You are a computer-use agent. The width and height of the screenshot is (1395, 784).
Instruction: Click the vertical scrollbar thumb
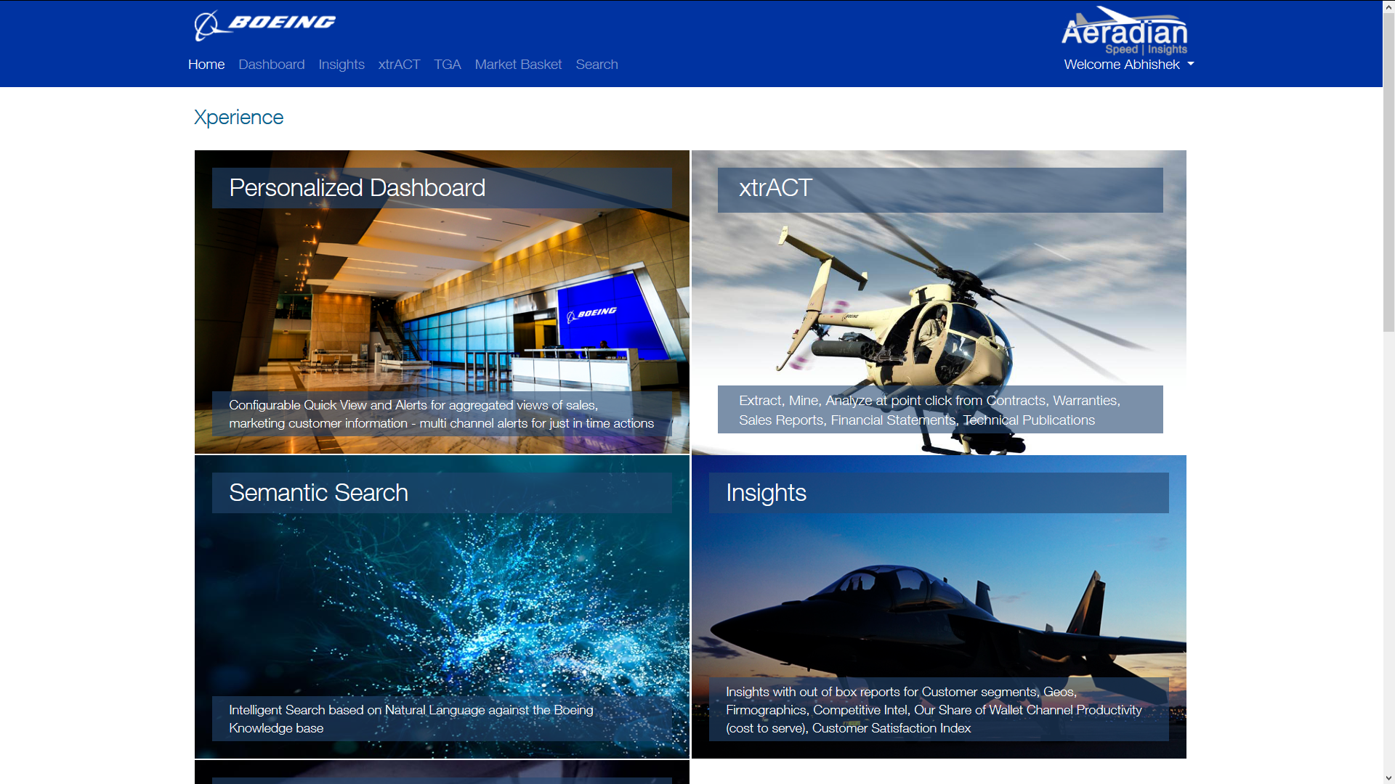pyautogui.click(x=1388, y=173)
